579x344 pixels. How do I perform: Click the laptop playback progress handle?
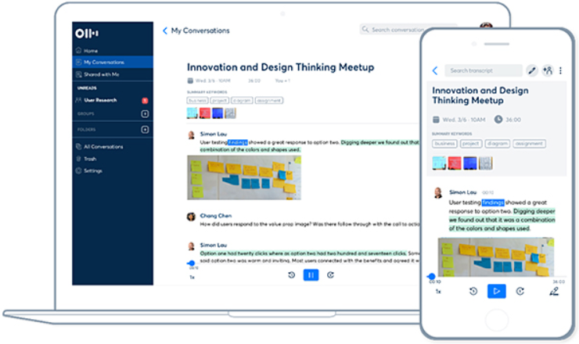tap(191, 263)
